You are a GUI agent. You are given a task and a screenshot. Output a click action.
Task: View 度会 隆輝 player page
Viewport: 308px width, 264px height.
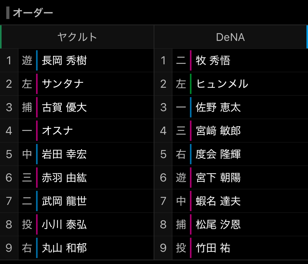[218, 154]
